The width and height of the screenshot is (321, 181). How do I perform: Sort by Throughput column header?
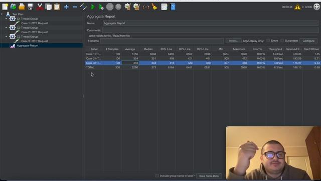click(x=275, y=49)
